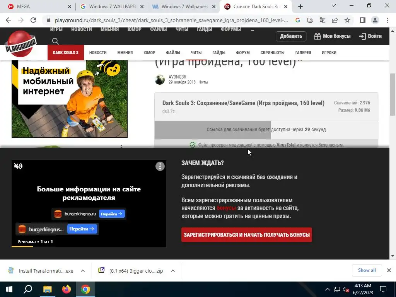Open Мои бонусы
The width and height of the screenshot is (396, 297).
(332, 36)
